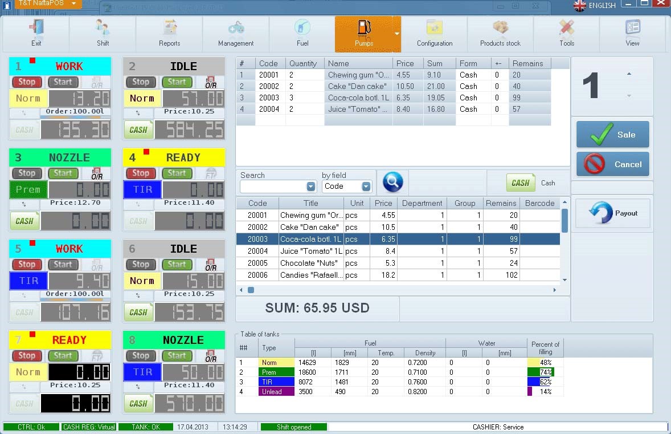The width and height of the screenshot is (671, 434).
Task: Click the Prem fuel color label on pump 3
Action: pos(28,189)
